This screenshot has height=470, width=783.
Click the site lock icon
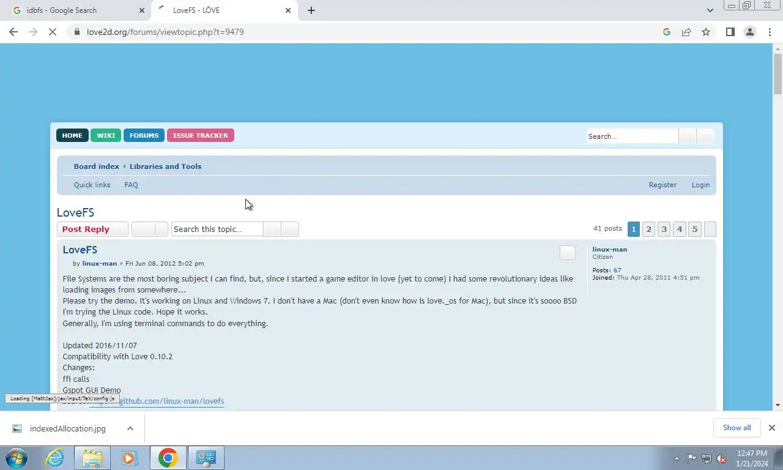tap(76, 32)
